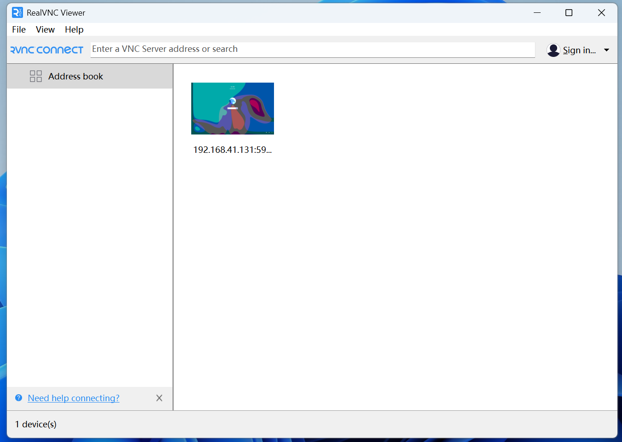Image resolution: width=622 pixels, height=442 pixels.
Task: Click the RealVNC Viewer title bar icon
Action: [x=17, y=12]
